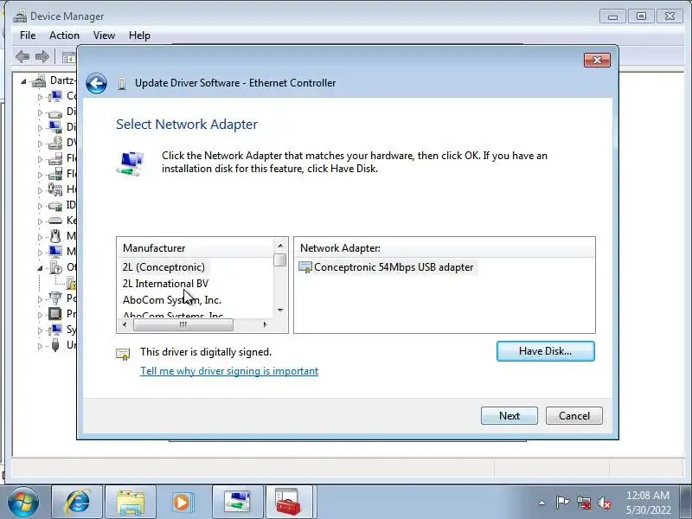Click manufacturer list scroll up arrow
This screenshot has width=692, height=519.
coord(280,246)
